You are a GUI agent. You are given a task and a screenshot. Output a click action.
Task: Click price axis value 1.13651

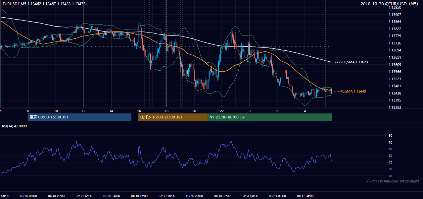pyautogui.click(x=395, y=57)
